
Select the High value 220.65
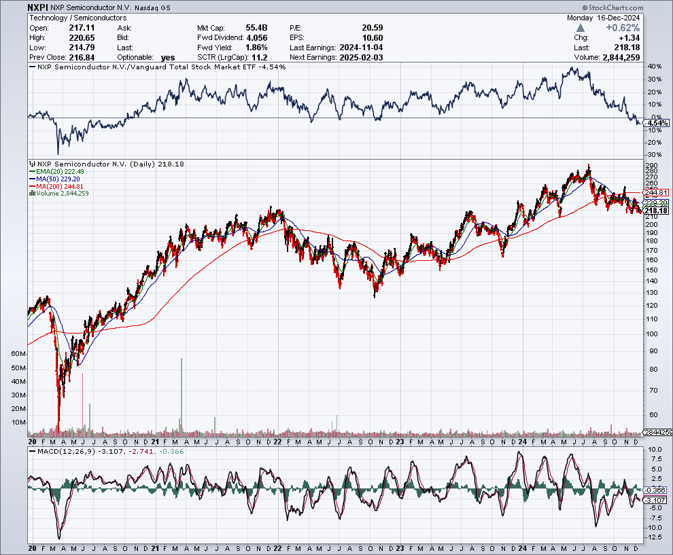[82, 38]
